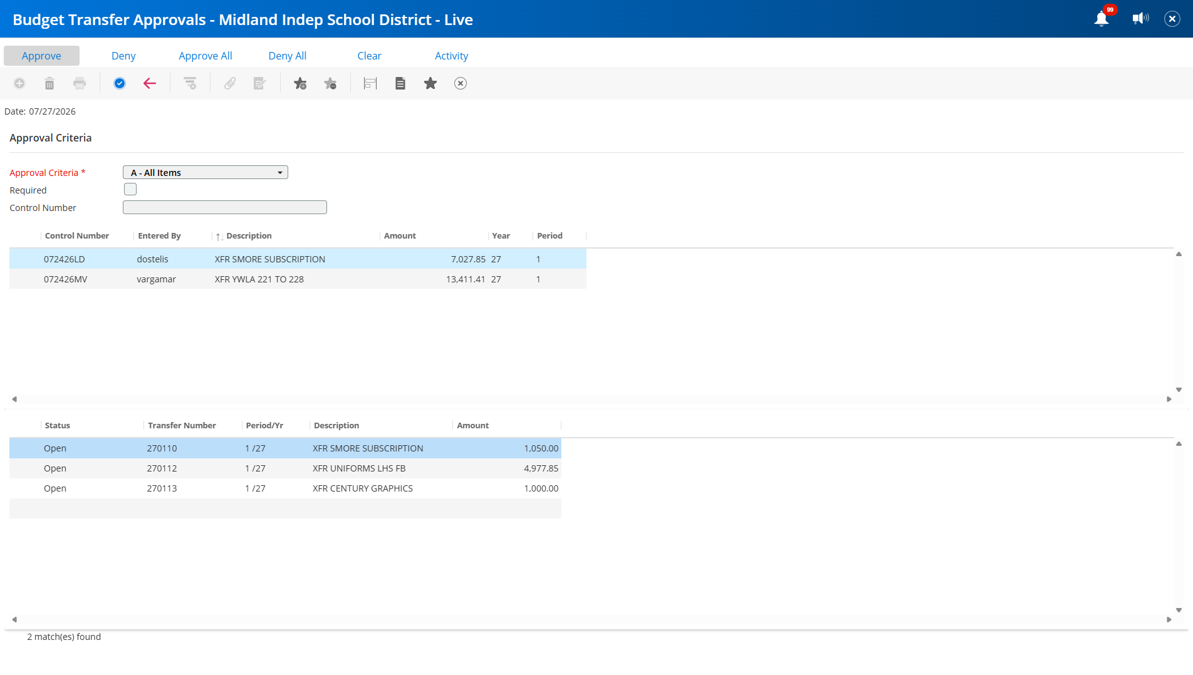Click the print toolbar icon

point(80,83)
